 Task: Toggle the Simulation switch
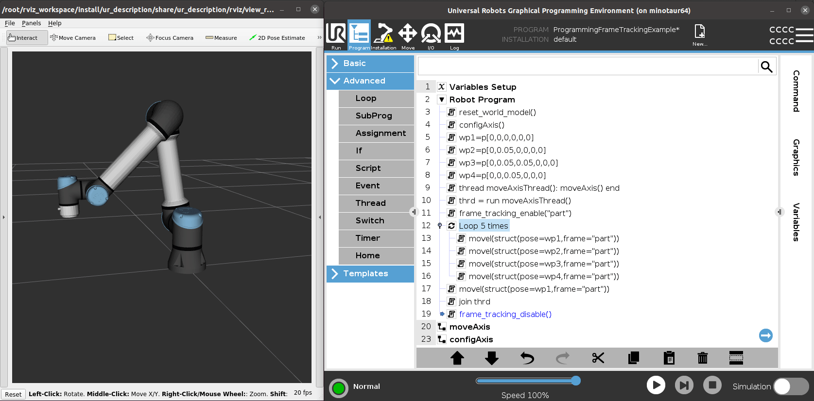(x=791, y=386)
